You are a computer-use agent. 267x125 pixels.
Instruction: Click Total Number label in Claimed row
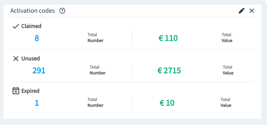[x=95, y=38]
